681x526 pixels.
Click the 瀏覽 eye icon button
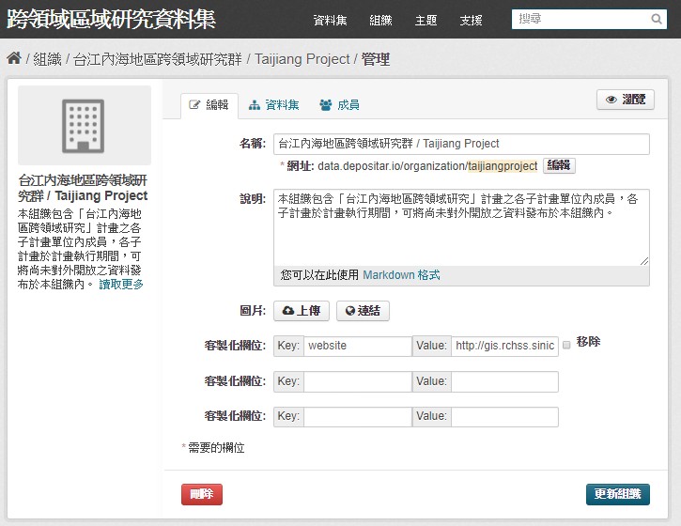click(626, 100)
